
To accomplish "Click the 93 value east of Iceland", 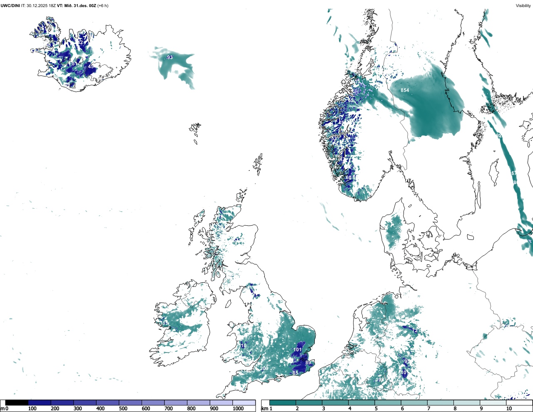I will (170, 57).
